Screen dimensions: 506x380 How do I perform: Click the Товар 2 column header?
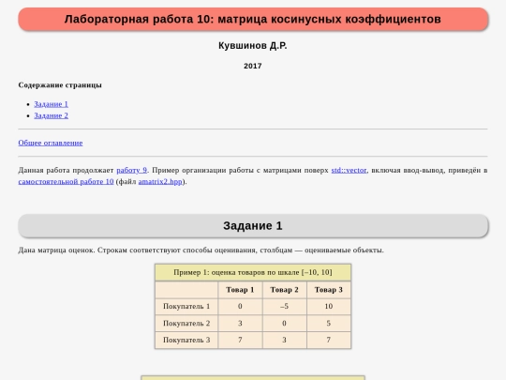click(x=284, y=290)
